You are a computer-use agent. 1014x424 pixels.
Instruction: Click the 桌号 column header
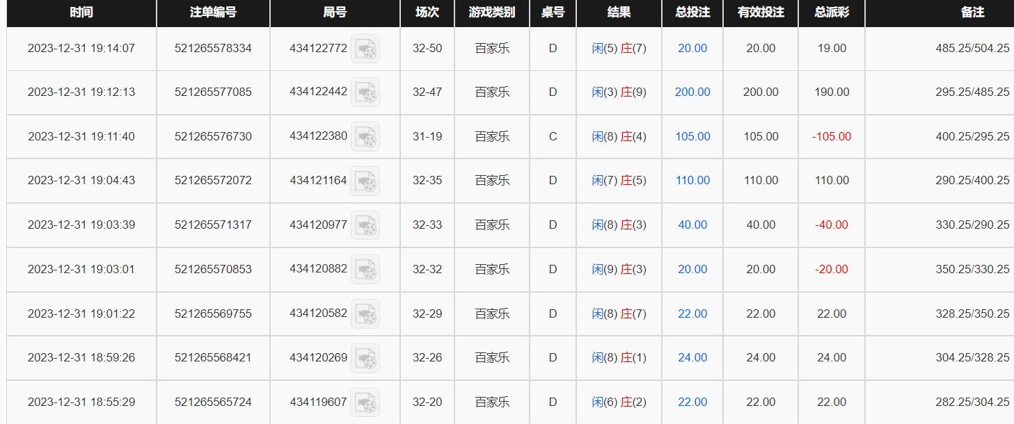pos(553,13)
